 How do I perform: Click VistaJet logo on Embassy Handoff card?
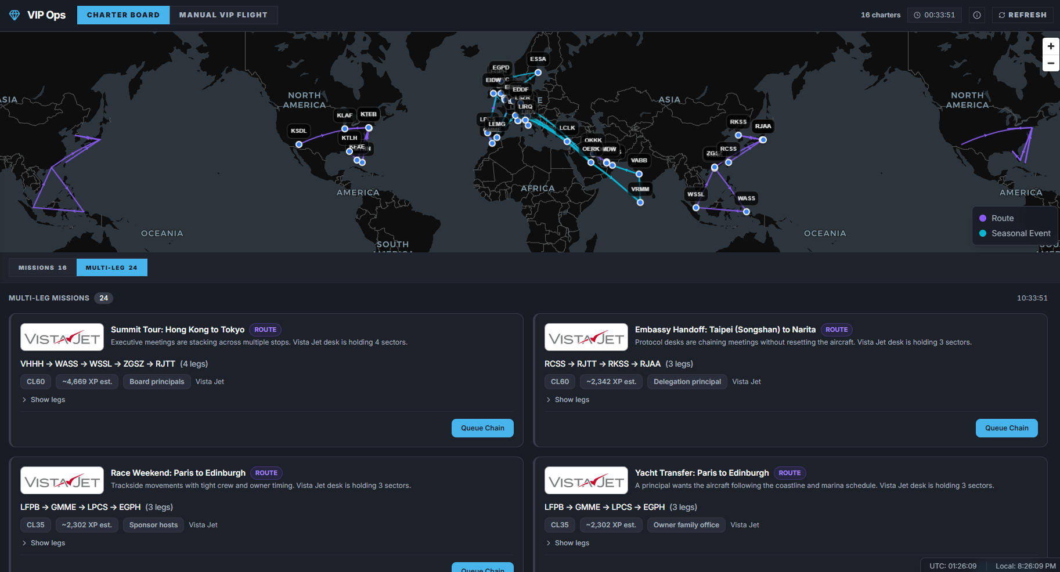tap(586, 337)
